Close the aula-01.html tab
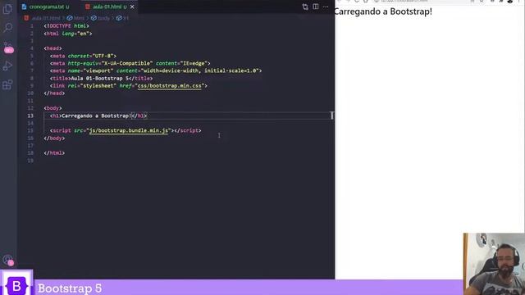Screen dimensions: 525x295 click(132, 7)
